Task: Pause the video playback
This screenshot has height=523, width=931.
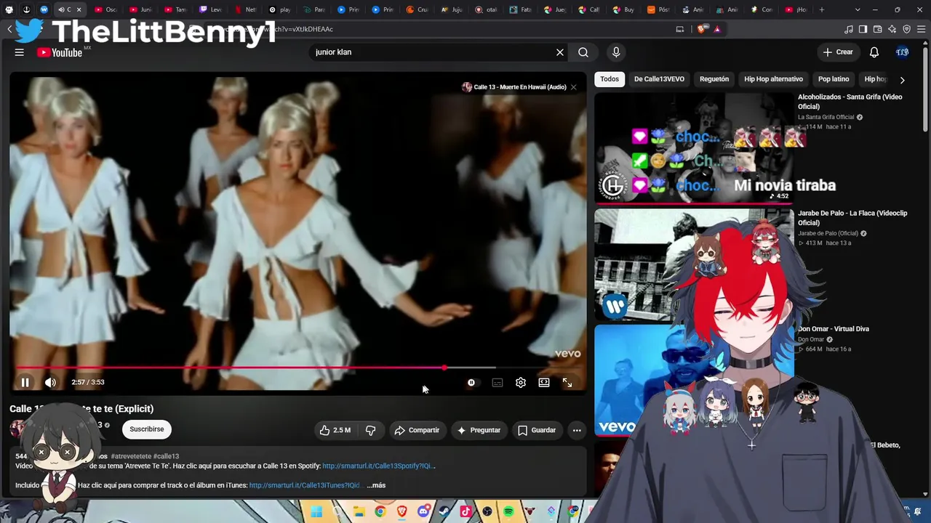Action: 25,382
